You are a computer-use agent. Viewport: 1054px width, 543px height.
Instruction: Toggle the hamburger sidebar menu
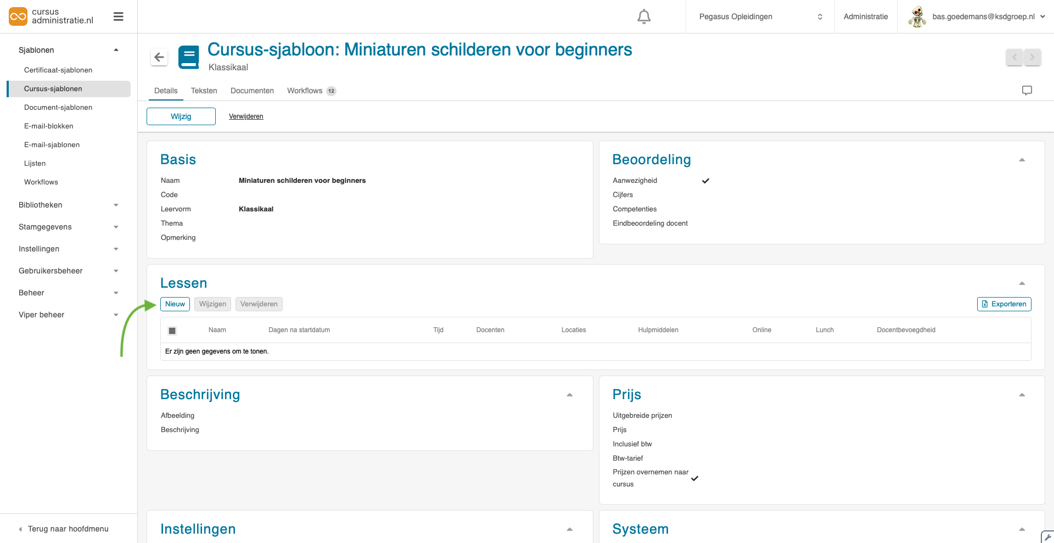pyautogui.click(x=118, y=17)
